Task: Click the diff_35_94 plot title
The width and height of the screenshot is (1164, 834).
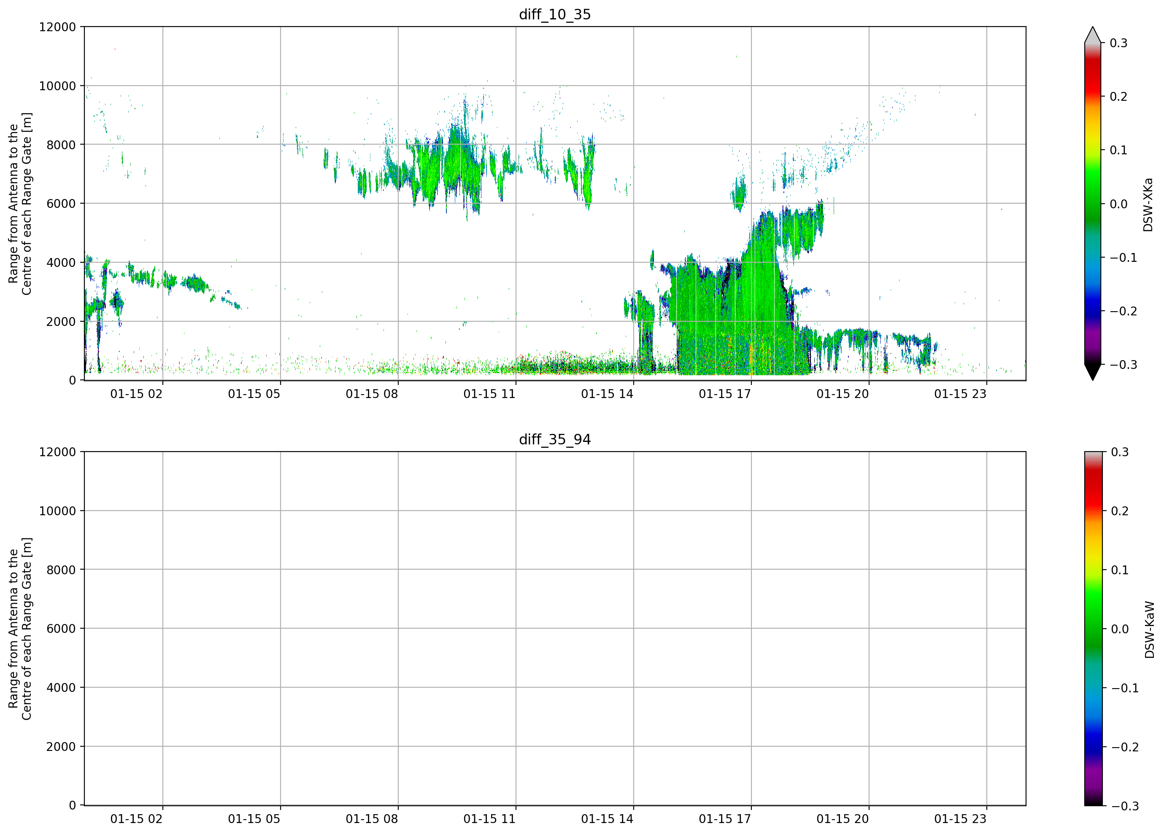Action: coord(555,440)
